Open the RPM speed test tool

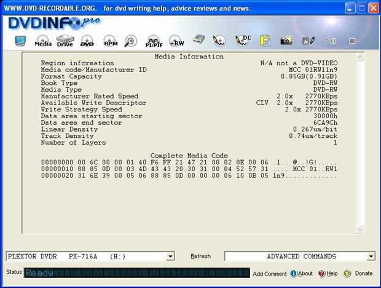[111, 41]
